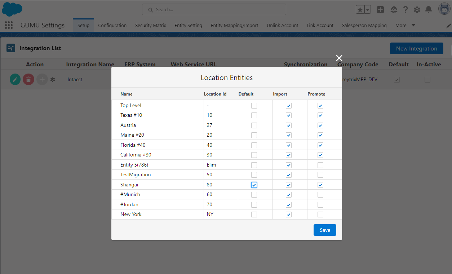The image size is (452, 274).
Task: Click the grey plus icon for Intacct
Action: (x=42, y=79)
